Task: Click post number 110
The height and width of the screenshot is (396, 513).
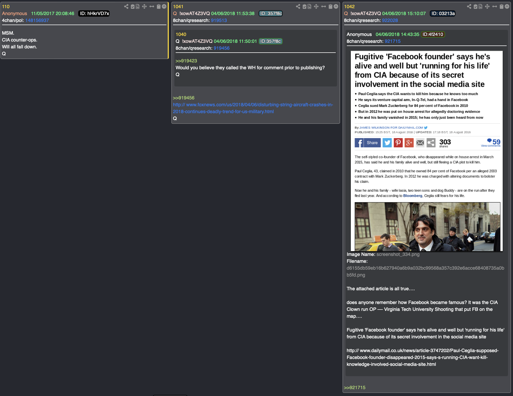Action: point(6,7)
